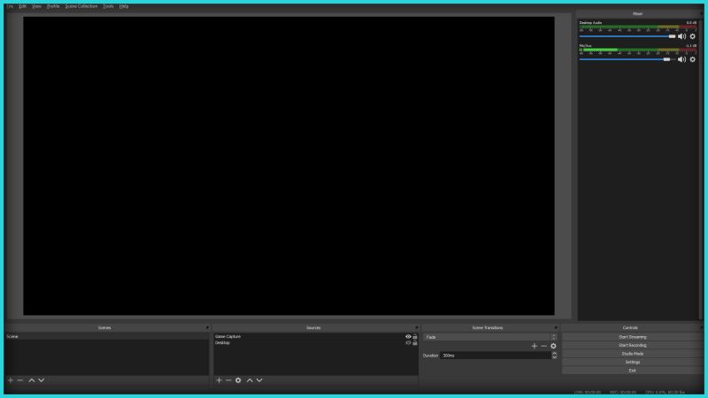Open Settings from Controls panel

pos(632,362)
